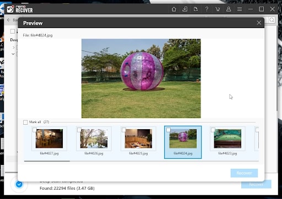Minimize the Remo Recover window
The height and width of the screenshot is (199, 282).
click(251, 9)
